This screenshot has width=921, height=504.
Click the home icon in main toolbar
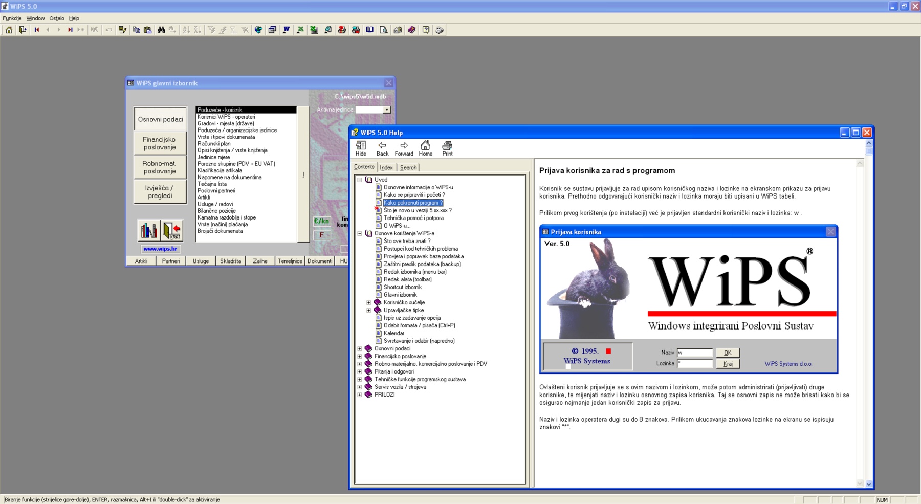tap(9, 30)
